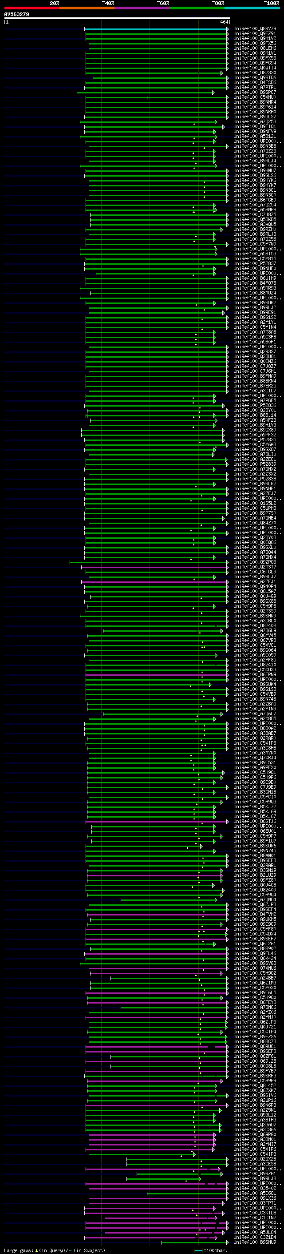Click the white query sequence ruler bar

[117, 19]
